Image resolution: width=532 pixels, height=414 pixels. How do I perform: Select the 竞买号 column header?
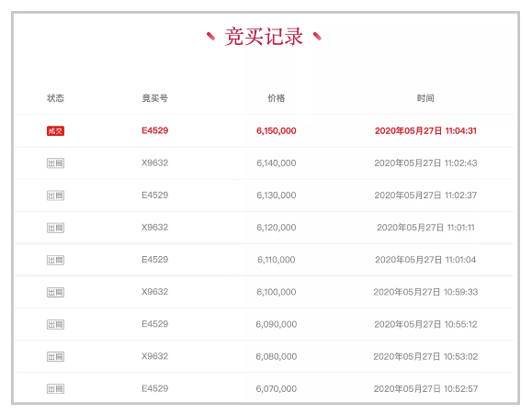pyautogui.click(x=155, y=98)
